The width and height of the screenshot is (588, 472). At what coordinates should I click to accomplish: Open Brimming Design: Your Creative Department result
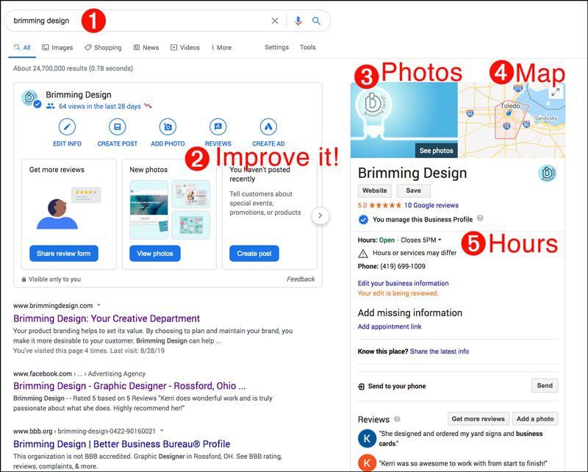click(x=107, y=318)
